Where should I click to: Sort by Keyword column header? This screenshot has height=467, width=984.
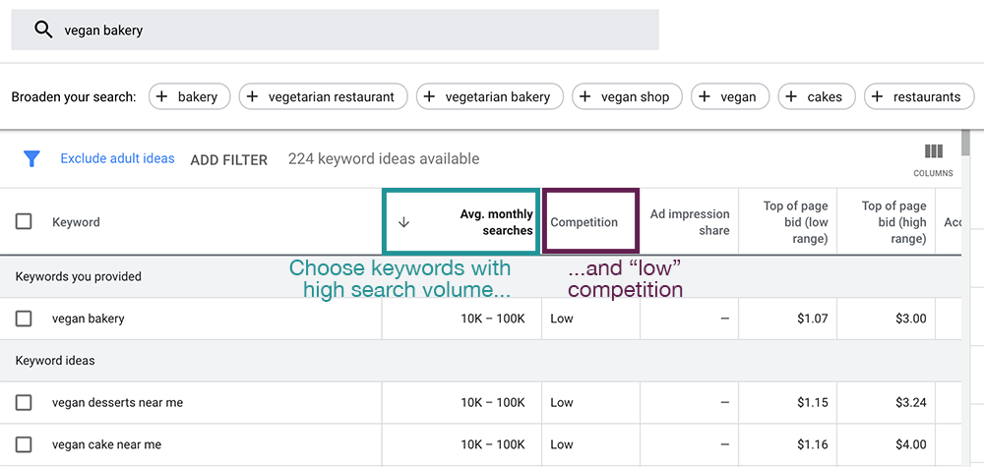coord(76,222)
